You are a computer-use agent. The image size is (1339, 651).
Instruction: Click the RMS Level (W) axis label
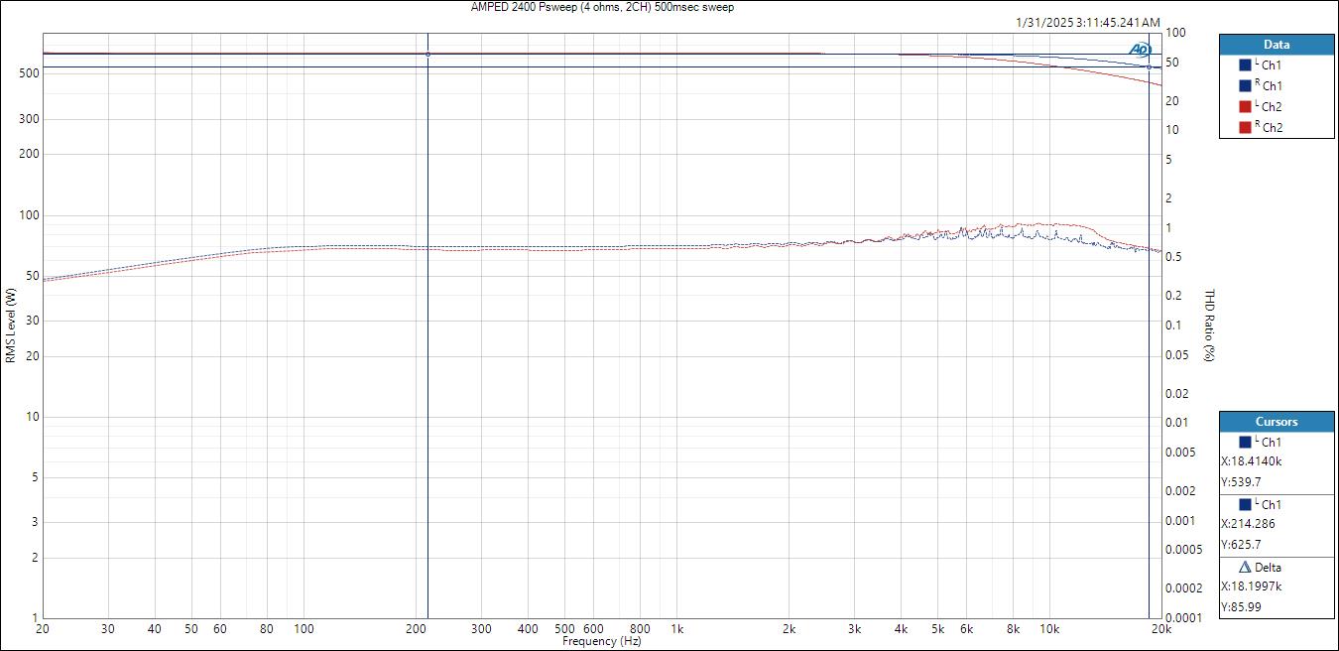coord(11,325)
